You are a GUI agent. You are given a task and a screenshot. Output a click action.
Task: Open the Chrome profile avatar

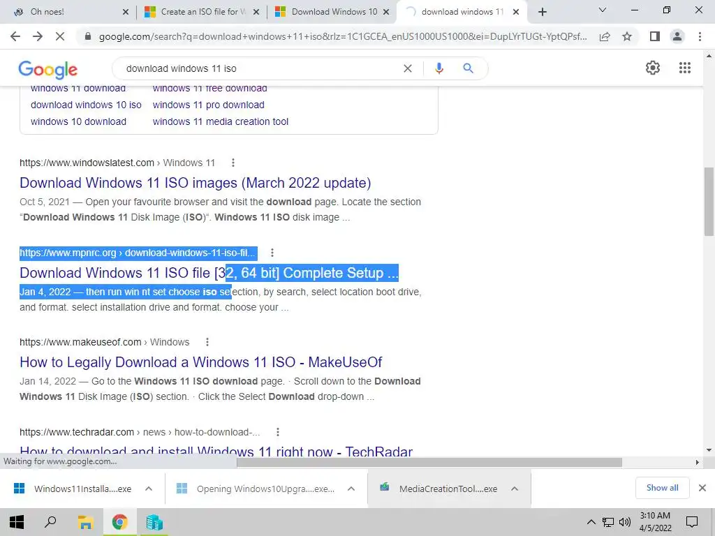(x=677, y=36)
